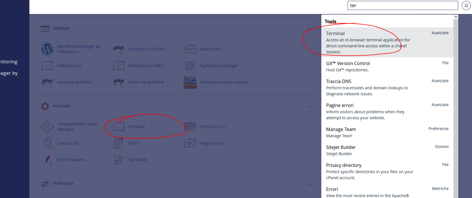Click the Pacchetti PEAR PHP icon
This screenshot has height=198, width=472.
(119, 49)
